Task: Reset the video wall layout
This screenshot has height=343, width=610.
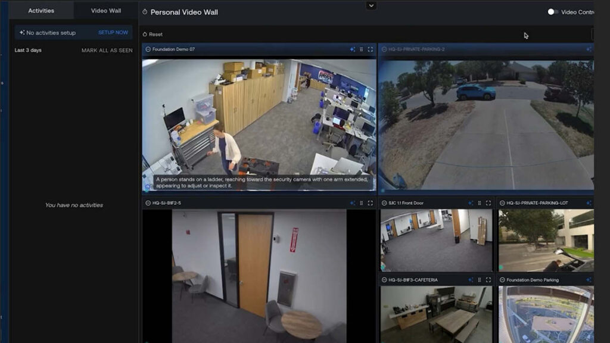Action: (x=152, y=35)
